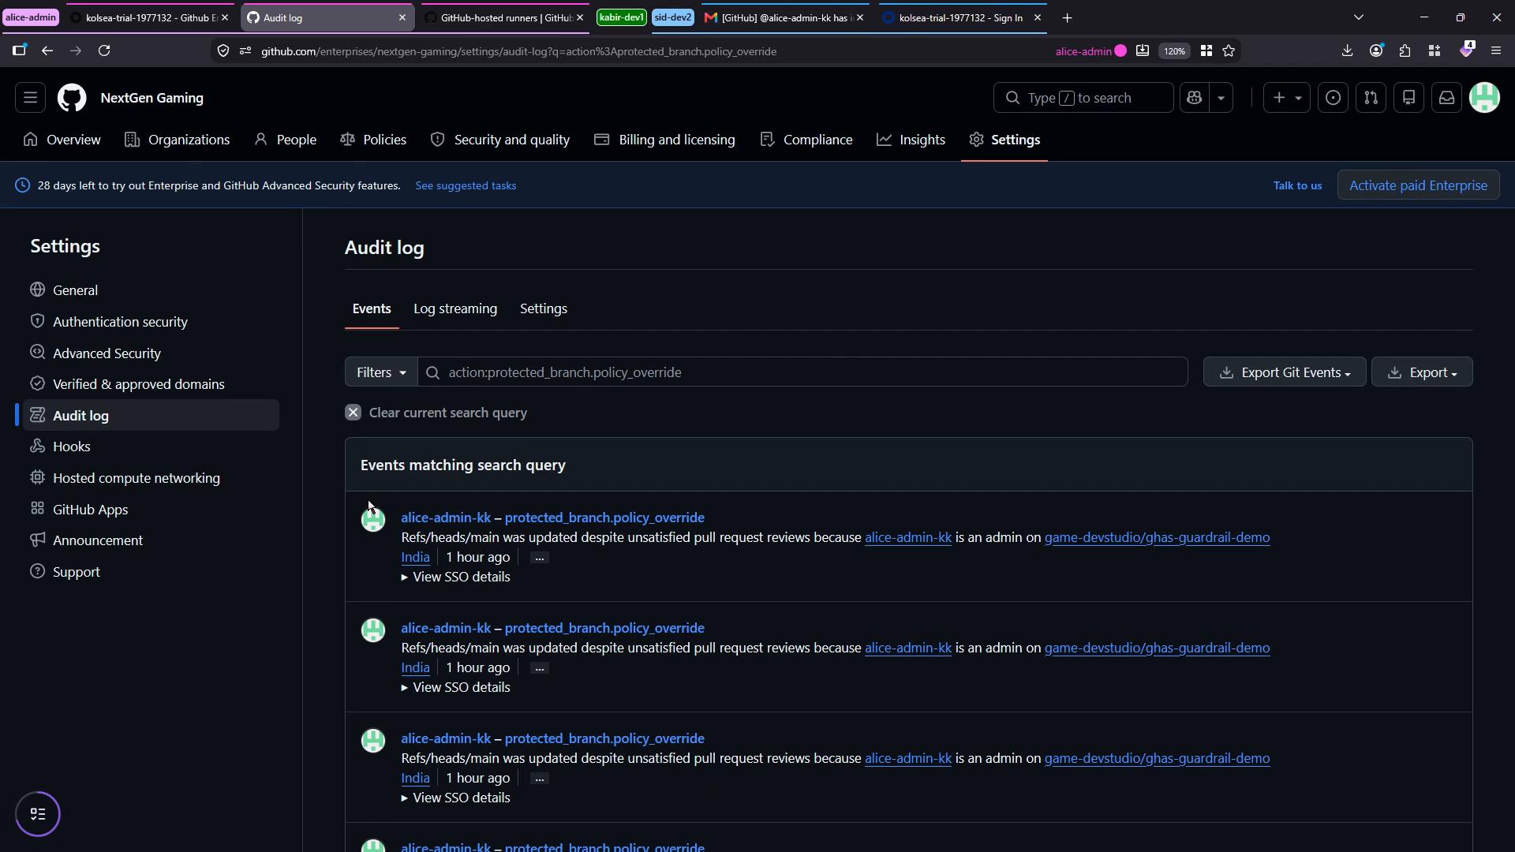Image resolution: width=1515 pixels, height=852 pixels.
Task: Open the notifications inbox icon
Action: (x=1446, y=98)
